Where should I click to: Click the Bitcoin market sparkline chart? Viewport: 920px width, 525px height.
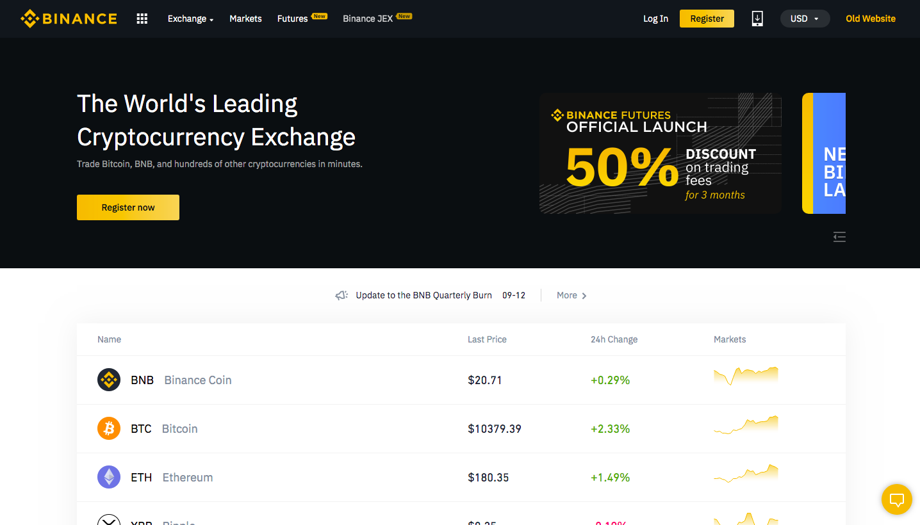pyautogui.click(x=746, y=425)
